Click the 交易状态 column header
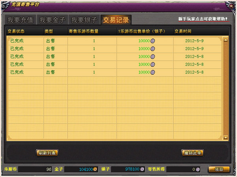 (x=17, y=31)
